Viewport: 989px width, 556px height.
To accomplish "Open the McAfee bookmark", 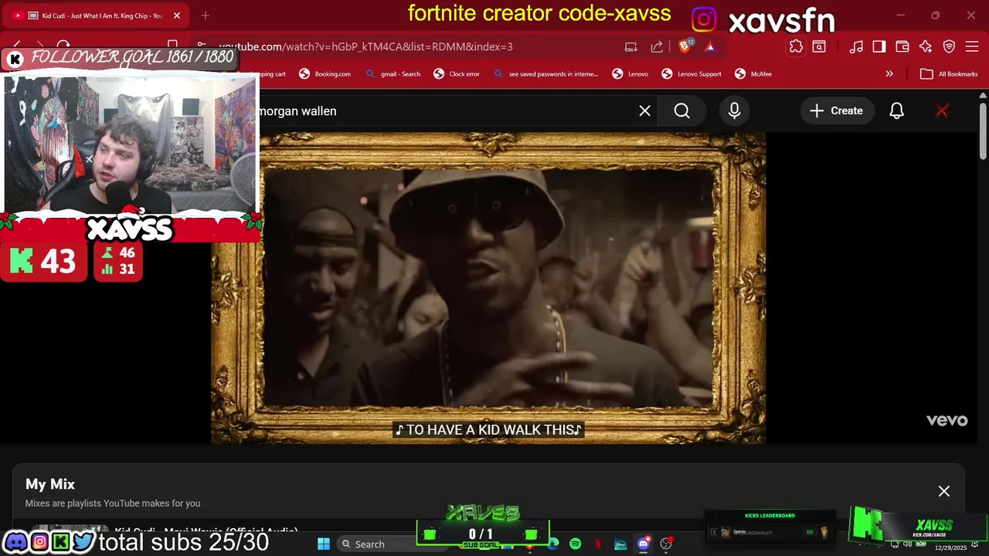I will coord(753,74).
